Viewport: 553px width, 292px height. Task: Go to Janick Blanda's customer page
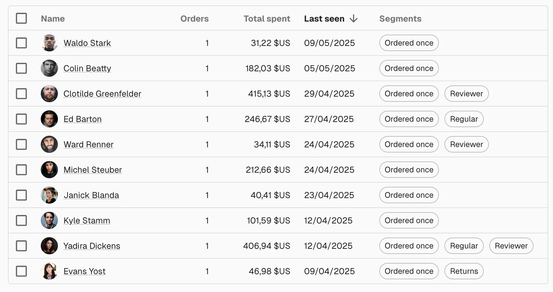tap(91, 195)
